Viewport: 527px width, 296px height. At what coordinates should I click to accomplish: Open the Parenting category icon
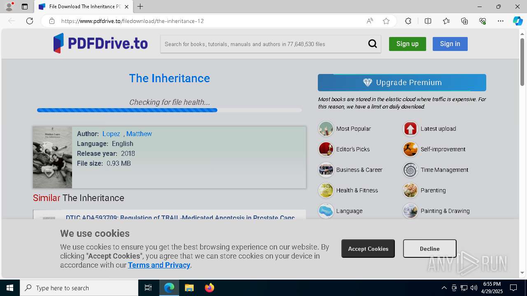click(410, 190)
